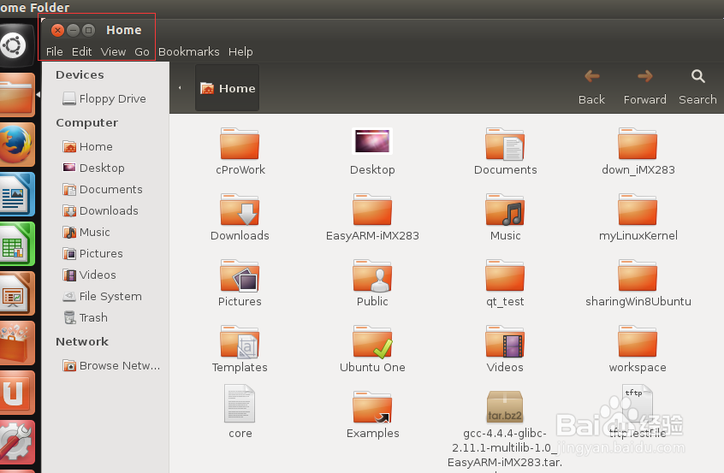Launch LibreOffice Calc from launcher
This screenshot has width=724, height=473.
coord(16,244)
